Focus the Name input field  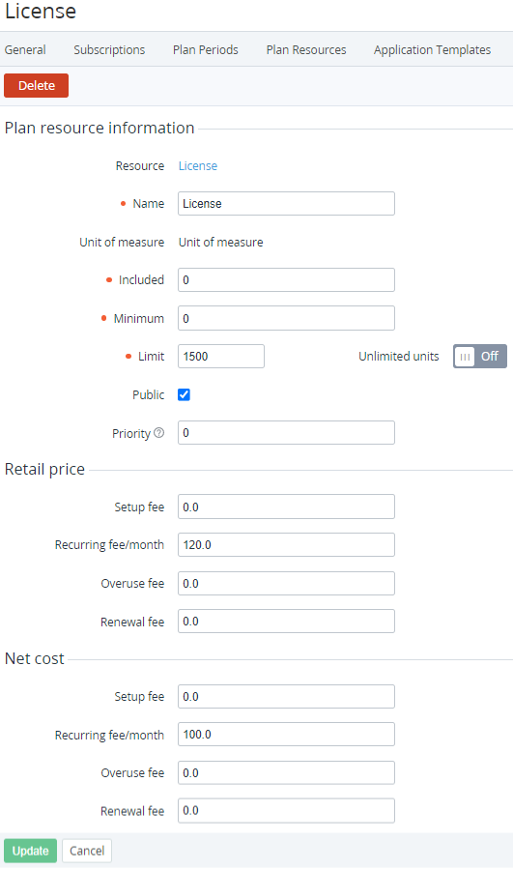286,203
